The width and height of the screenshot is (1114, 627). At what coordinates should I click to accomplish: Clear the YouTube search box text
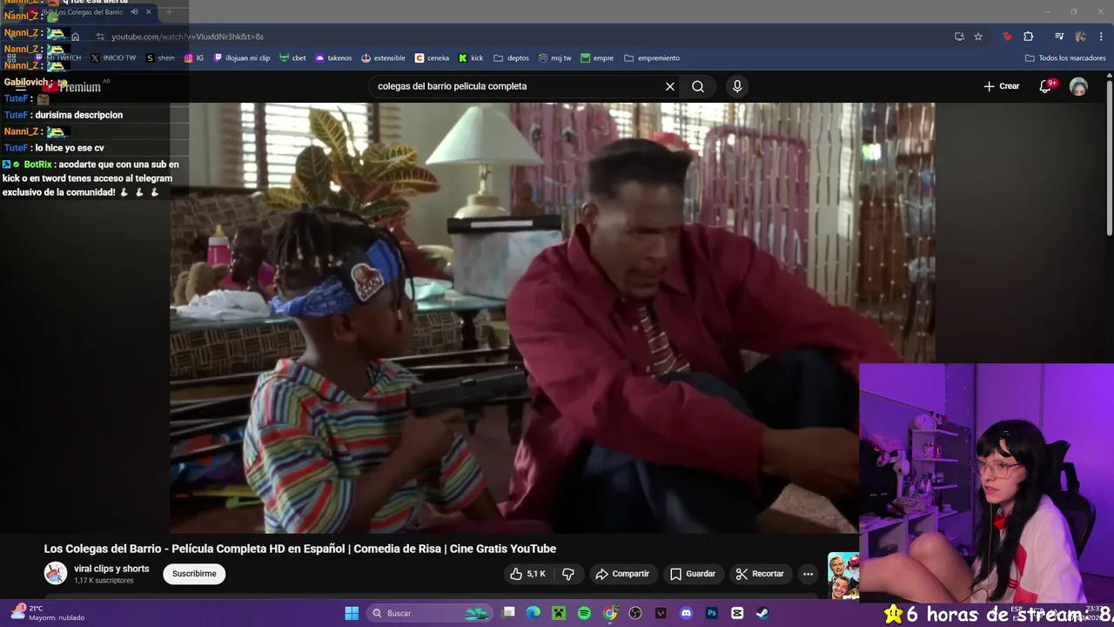click(669, 86)
